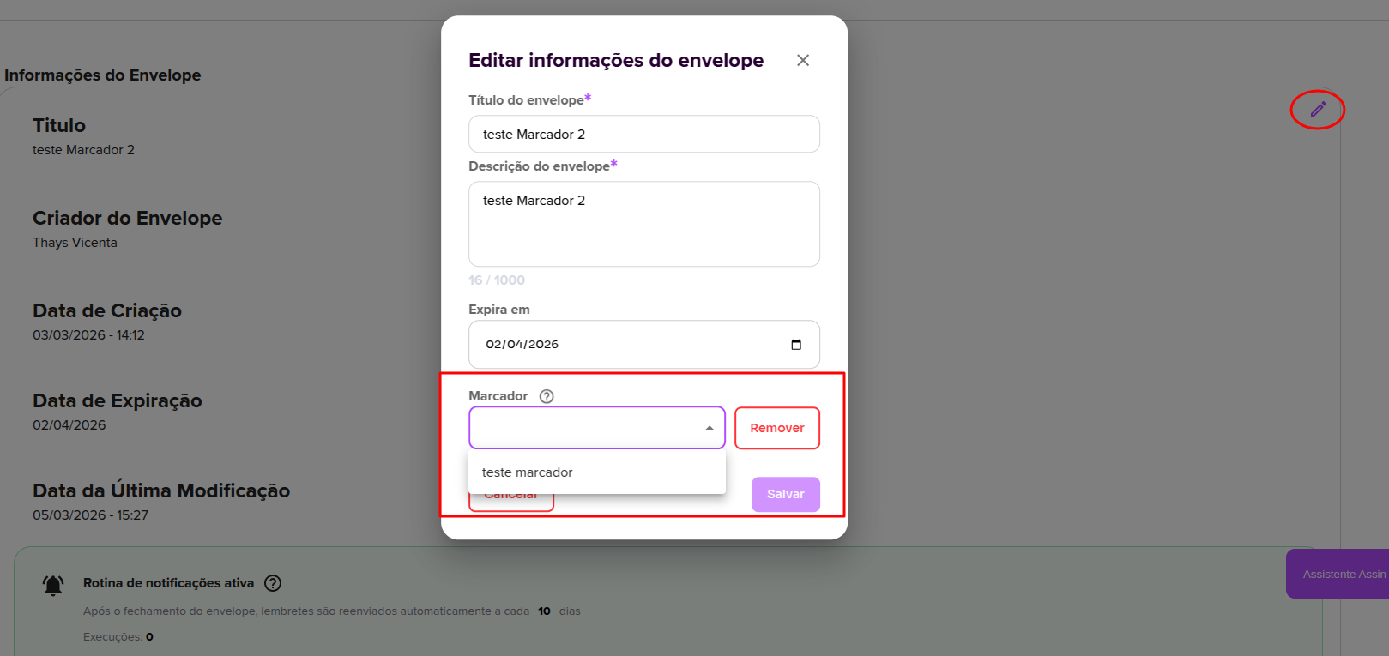Viewport: 1389px width, 656px height.
Task: Select the date value 02/04/2026 in Expira em
Action: 521,344
